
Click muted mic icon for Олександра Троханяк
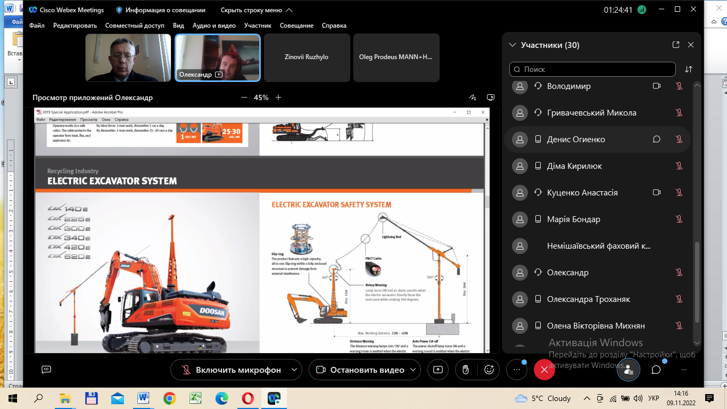click(679, 299)
